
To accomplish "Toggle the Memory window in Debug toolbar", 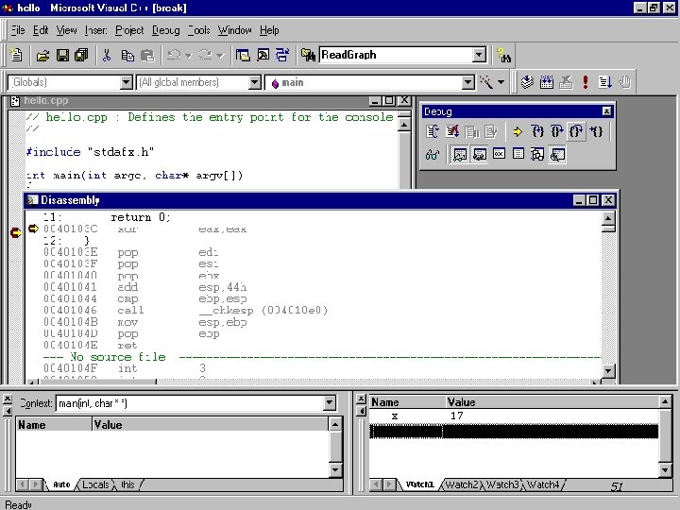I will click(518, 154).
